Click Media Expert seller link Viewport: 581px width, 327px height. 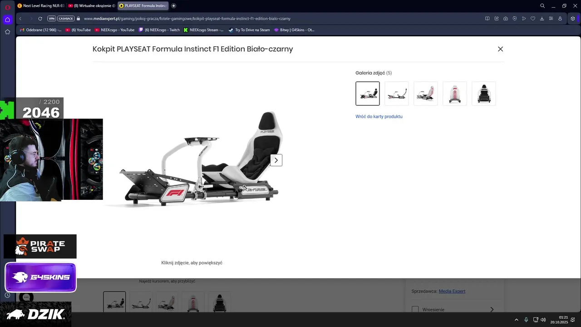point(452,291)
